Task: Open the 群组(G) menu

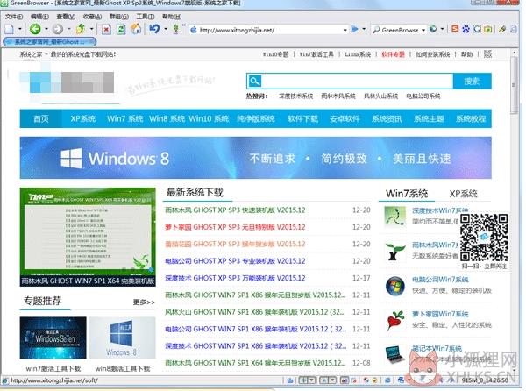Action: pos(119,17)
